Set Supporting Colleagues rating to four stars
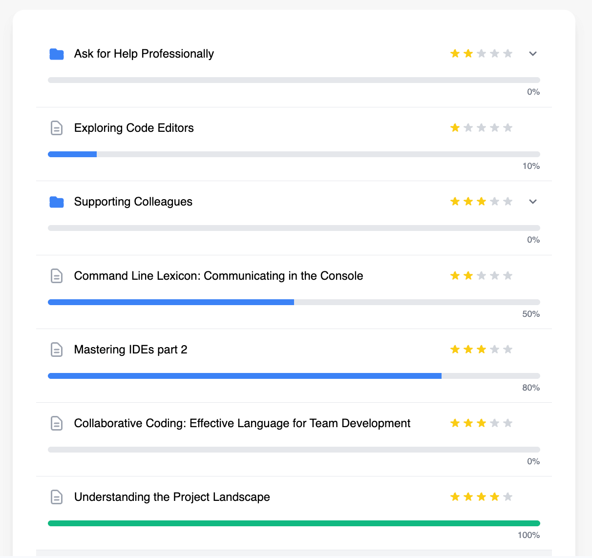Viewport: 592px width, 558px height. coord(495,202)
